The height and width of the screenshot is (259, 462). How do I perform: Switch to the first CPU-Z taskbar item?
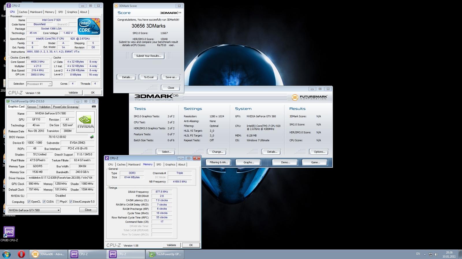87,254
